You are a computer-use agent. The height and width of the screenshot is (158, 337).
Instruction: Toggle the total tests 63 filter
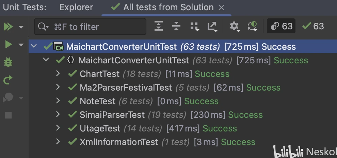tap(281, 26)
